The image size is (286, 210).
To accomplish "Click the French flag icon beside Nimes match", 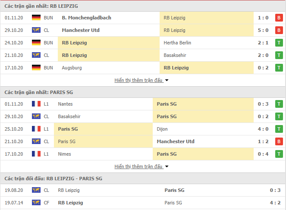I will click(x=36, y=154).
